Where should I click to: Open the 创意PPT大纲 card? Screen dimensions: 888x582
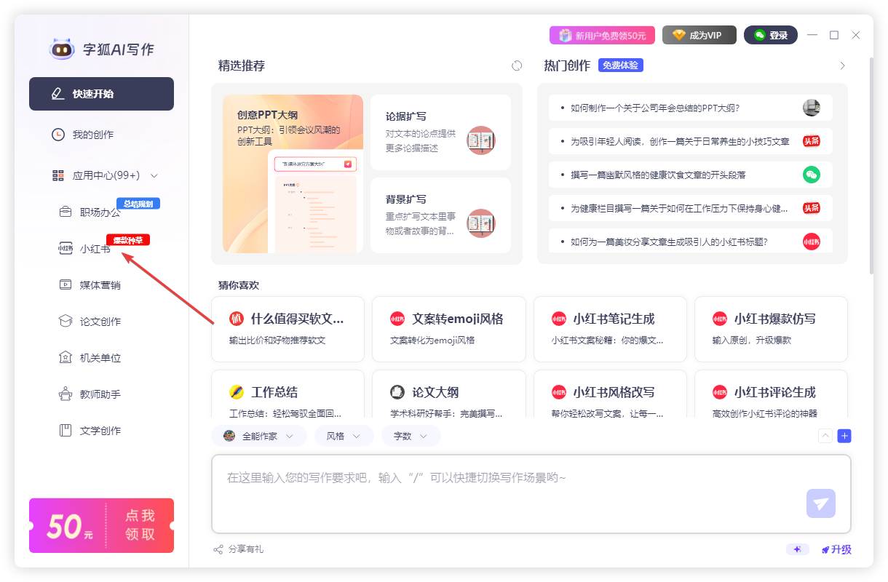point(293,174)
